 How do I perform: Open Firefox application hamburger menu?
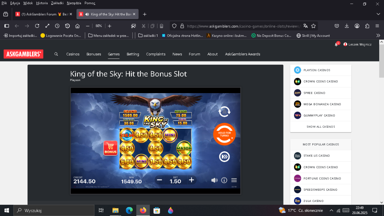(x=378, y=26)
